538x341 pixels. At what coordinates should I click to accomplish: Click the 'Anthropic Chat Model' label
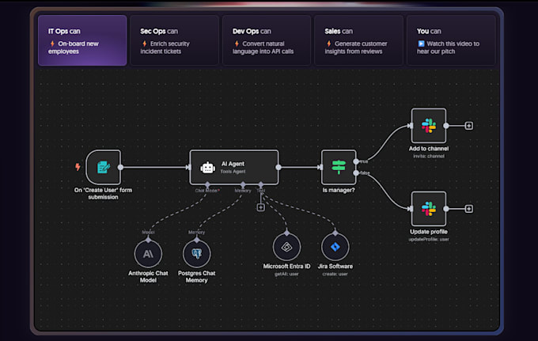click(148, 276)
